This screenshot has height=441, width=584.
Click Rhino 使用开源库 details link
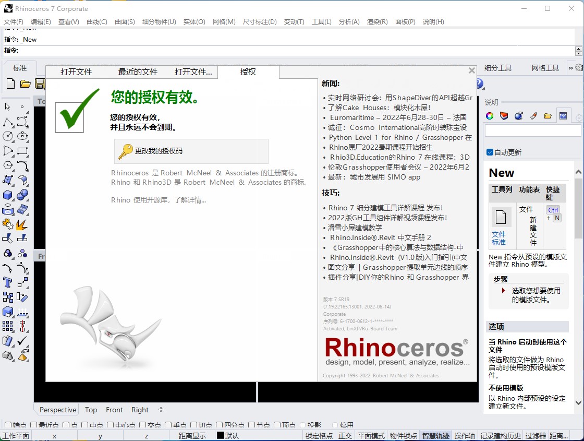[x=159, y=200]
